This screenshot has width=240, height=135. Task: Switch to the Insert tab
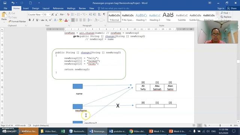click(26, 8)
